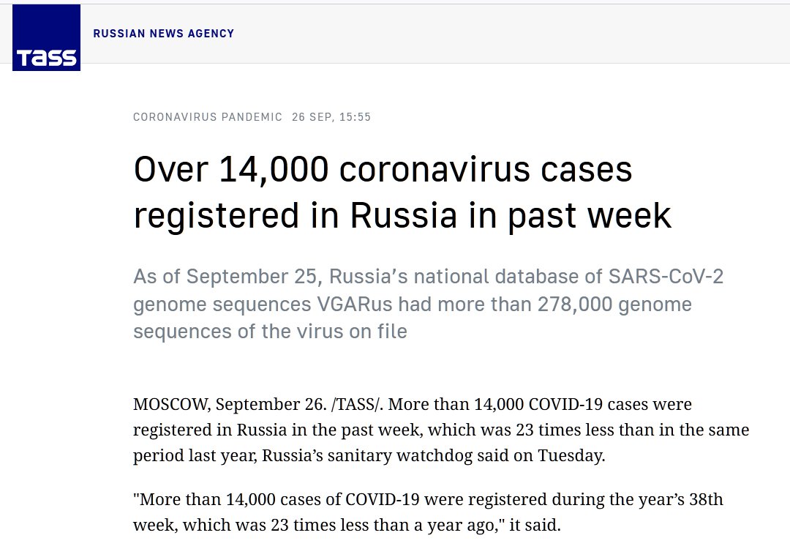Click the TASS logo
Image resolution: width=790 pixels, height=549 pixels.
[x=46, y=37]
